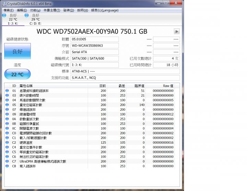Click the status icon of attribute 0B
247x191 pixels.
(x=7, y=123)
